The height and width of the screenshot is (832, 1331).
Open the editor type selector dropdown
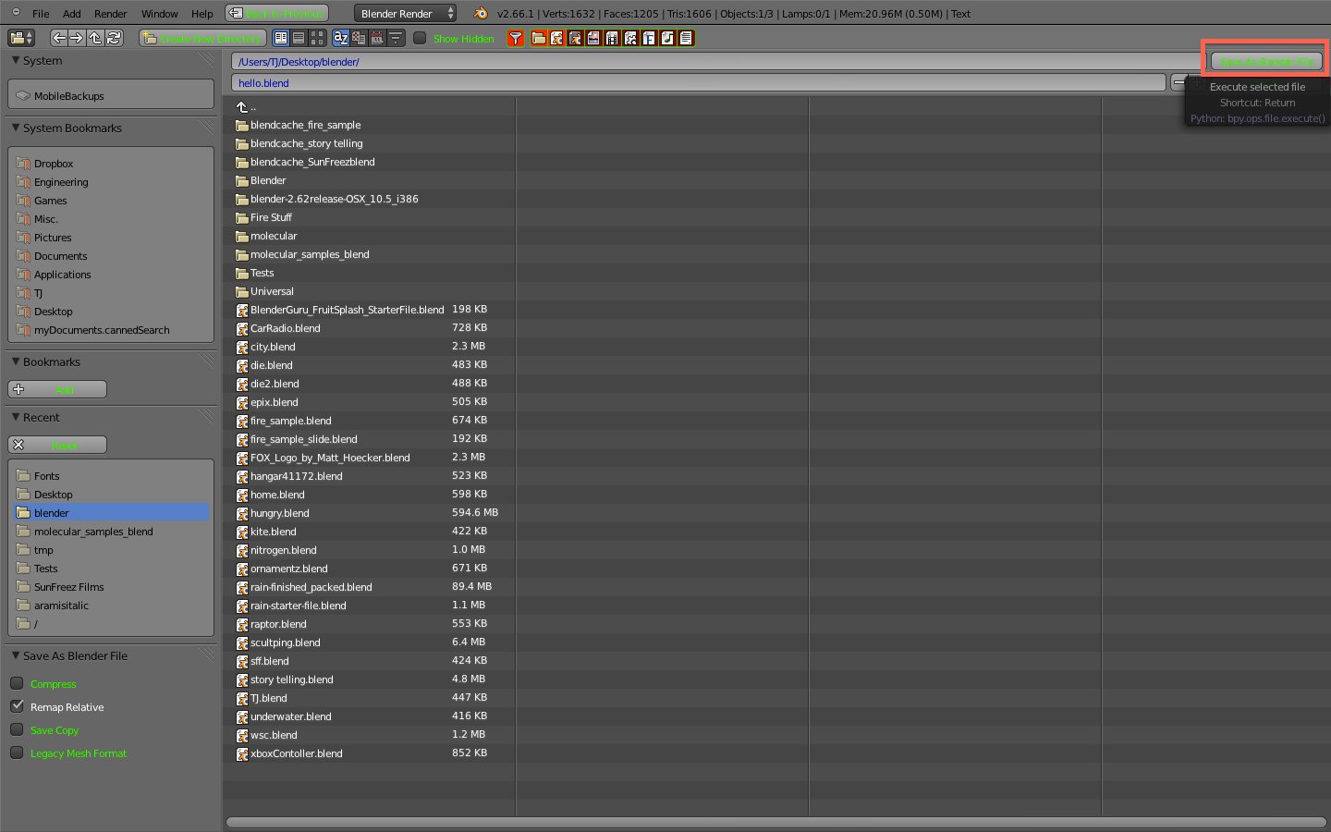21,38
